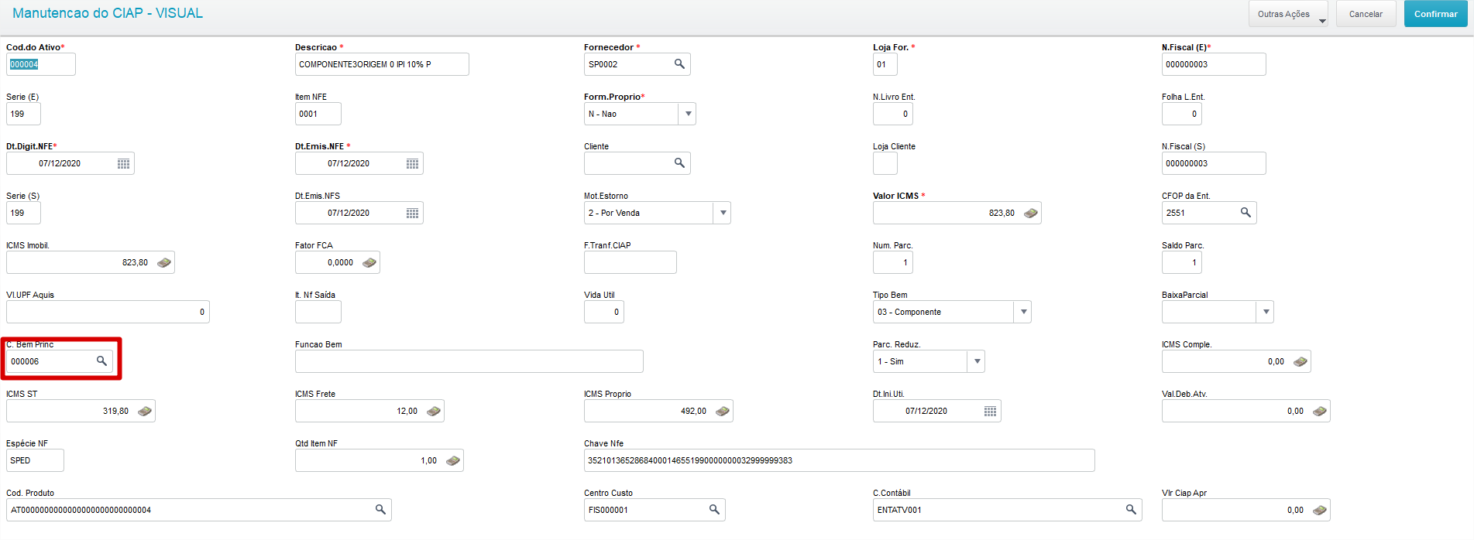Open the Dt.Ini.Uti. calendar icon
The height and width of the screenshot is (540, 1474).
990,411
